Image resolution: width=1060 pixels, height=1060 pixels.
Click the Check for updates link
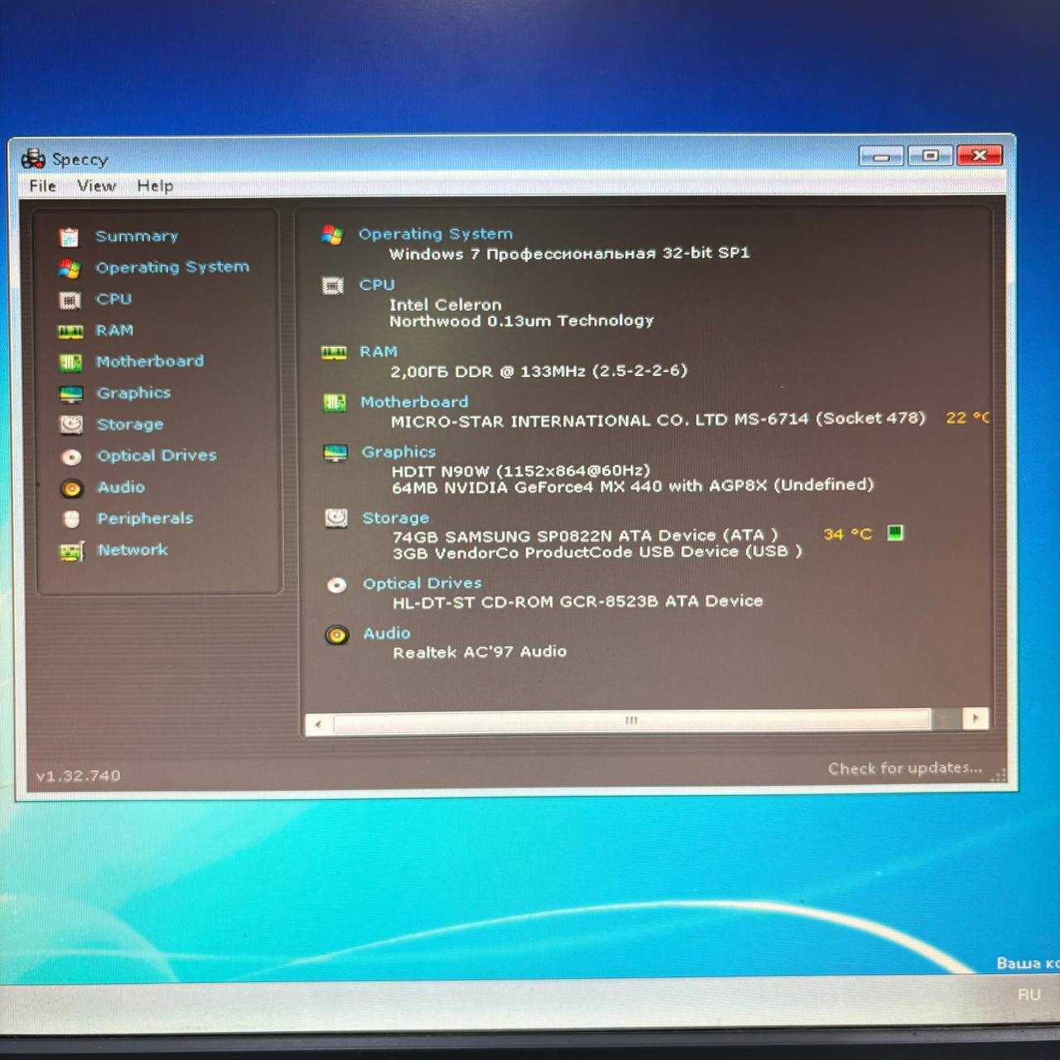[x=904, y=768]
